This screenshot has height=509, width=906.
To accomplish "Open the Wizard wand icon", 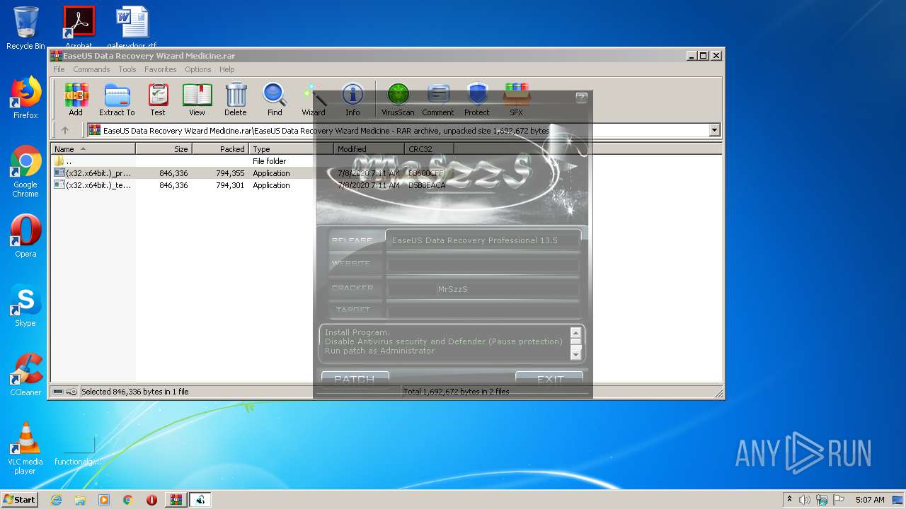I will coord(314,99).
